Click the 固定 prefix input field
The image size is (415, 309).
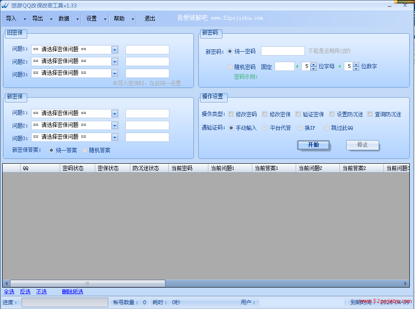pyautogui.click(x=285, y=66)
